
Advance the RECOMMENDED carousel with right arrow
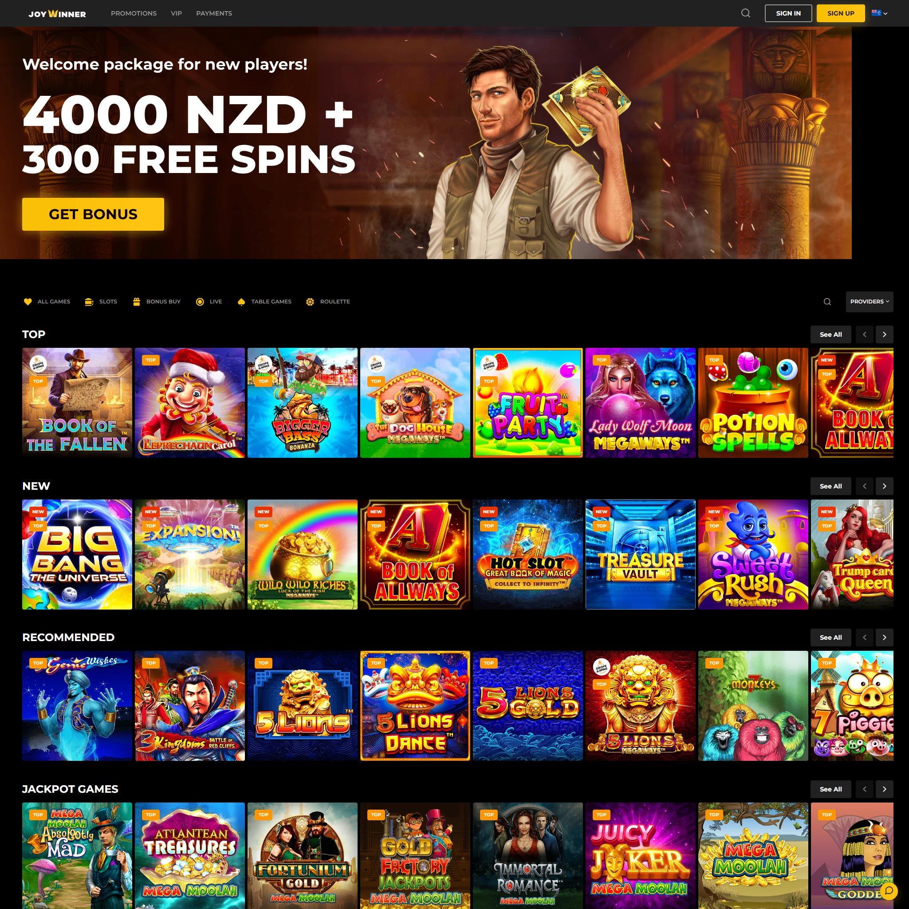884,637
